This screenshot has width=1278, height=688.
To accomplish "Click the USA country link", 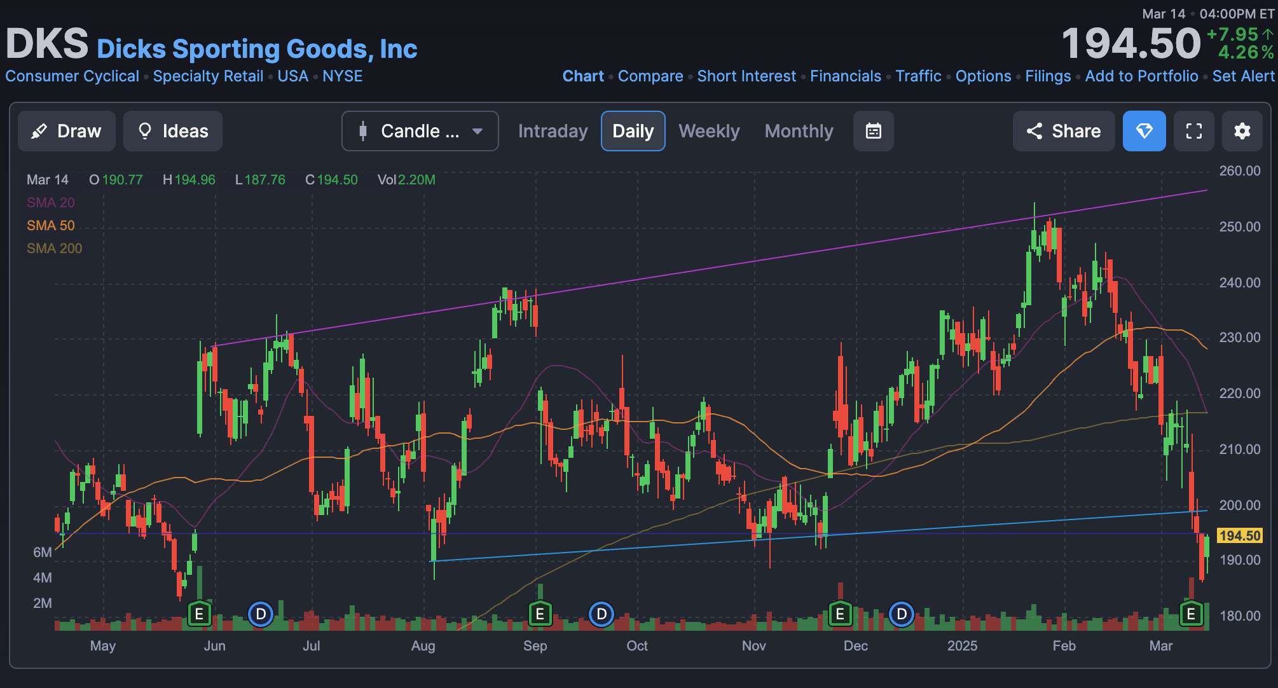I will coord(292,76).
